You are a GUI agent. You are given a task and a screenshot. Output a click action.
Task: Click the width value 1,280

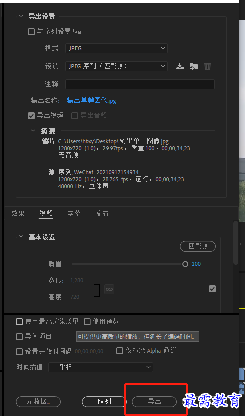tap(77, 280)
